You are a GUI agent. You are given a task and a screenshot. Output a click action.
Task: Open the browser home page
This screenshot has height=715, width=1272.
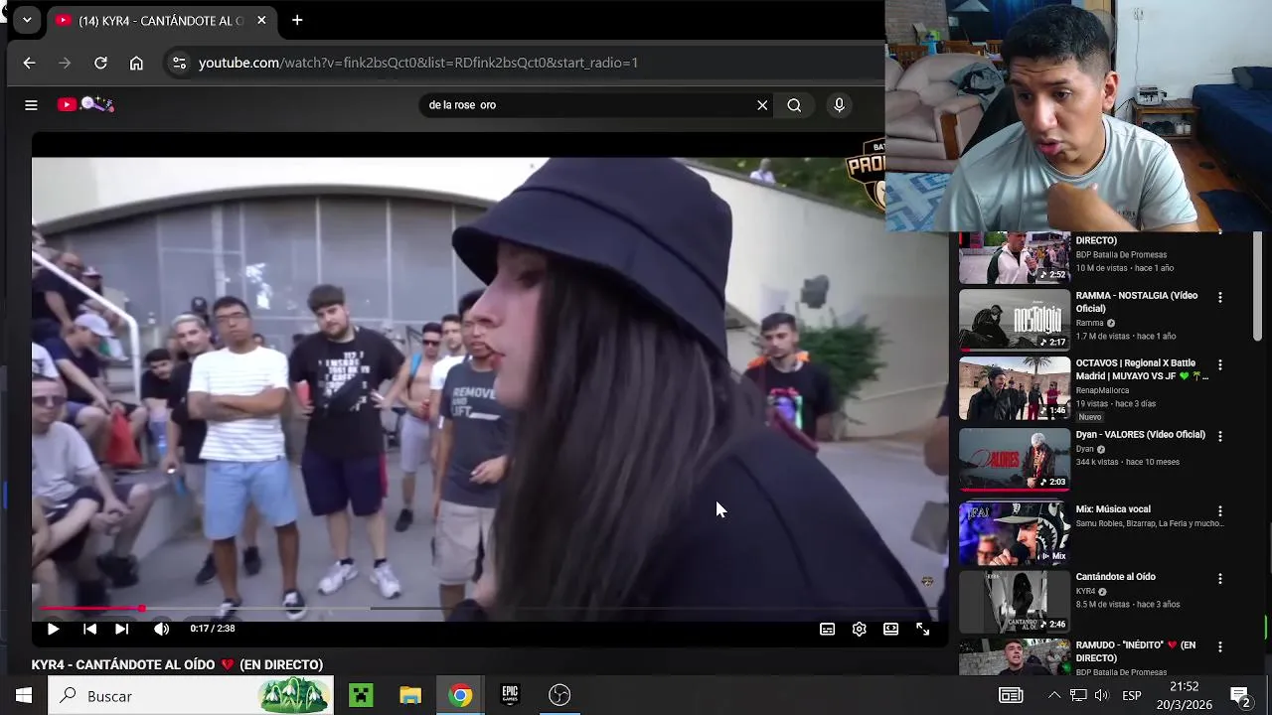pos(136,63)
